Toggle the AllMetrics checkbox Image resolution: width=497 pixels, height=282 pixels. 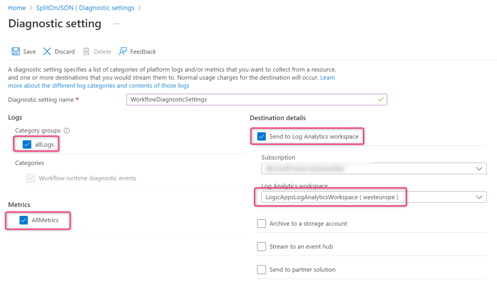24,220
